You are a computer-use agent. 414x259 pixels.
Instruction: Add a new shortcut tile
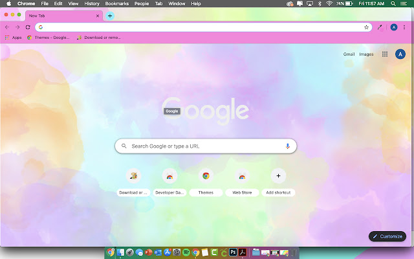click(x=278, y=183)
